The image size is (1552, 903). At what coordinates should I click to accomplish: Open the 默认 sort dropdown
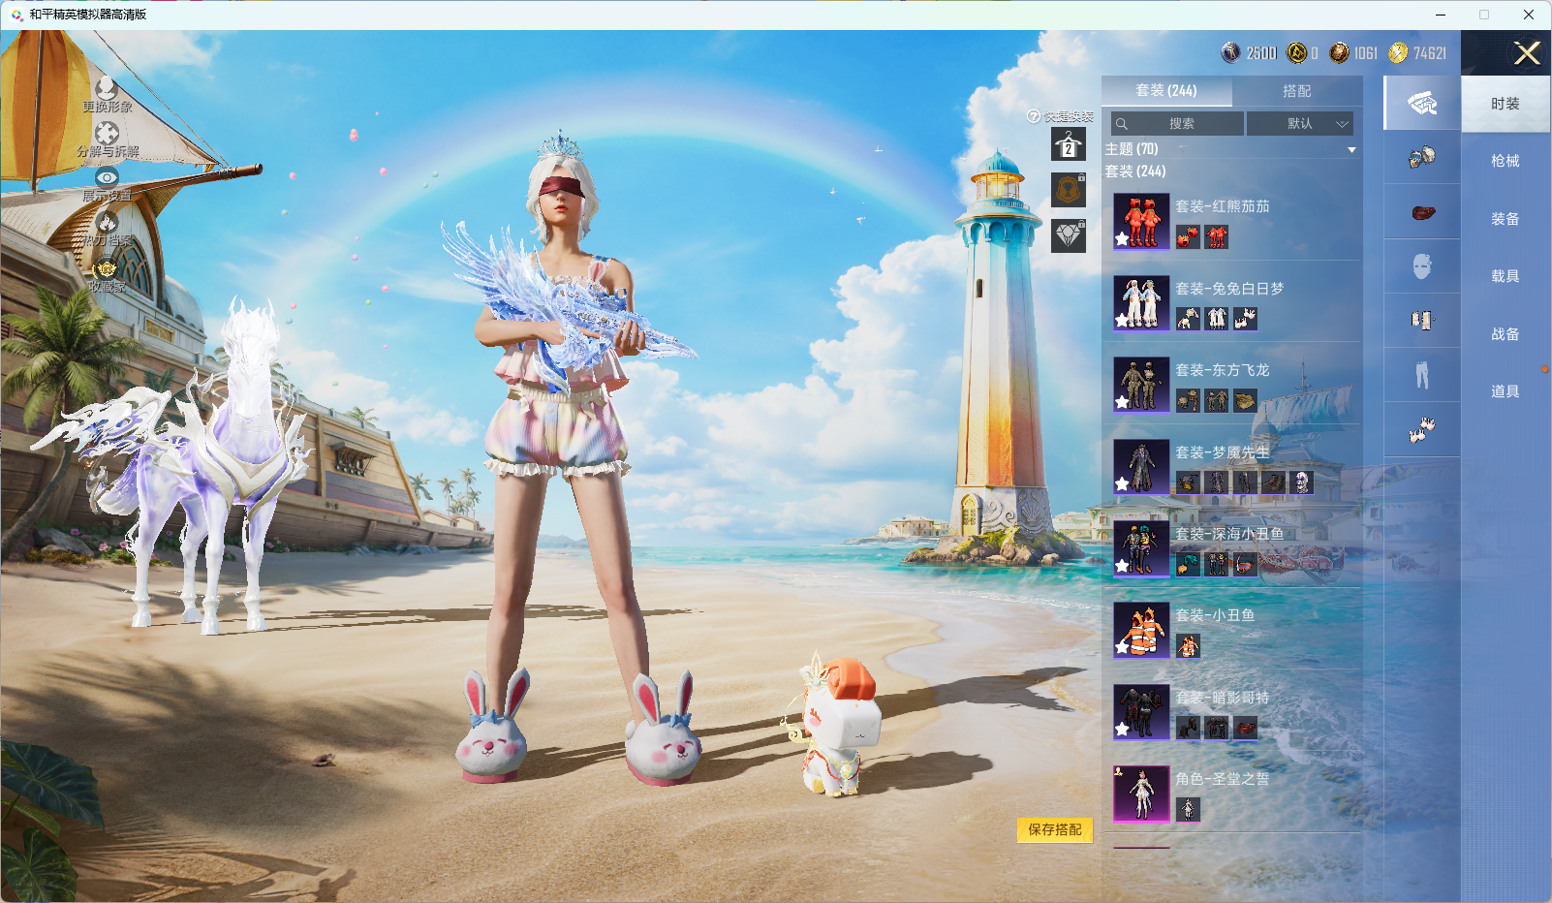click(1300, 123)
